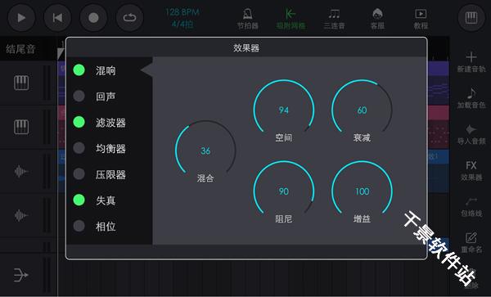491x297 pixels.
Task: Open 包络线 envelope icon
Action: pos(471,201)
